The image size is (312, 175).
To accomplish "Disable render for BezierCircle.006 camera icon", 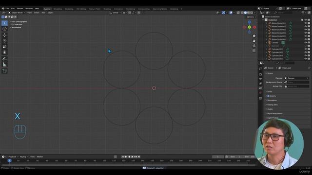I will (x=309, y=39).
